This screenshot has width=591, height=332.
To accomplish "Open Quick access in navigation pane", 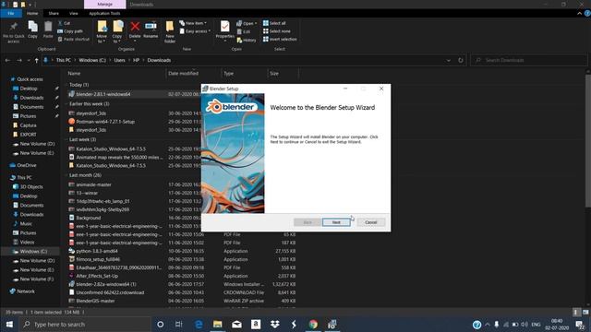I will (x=30, y=79).
